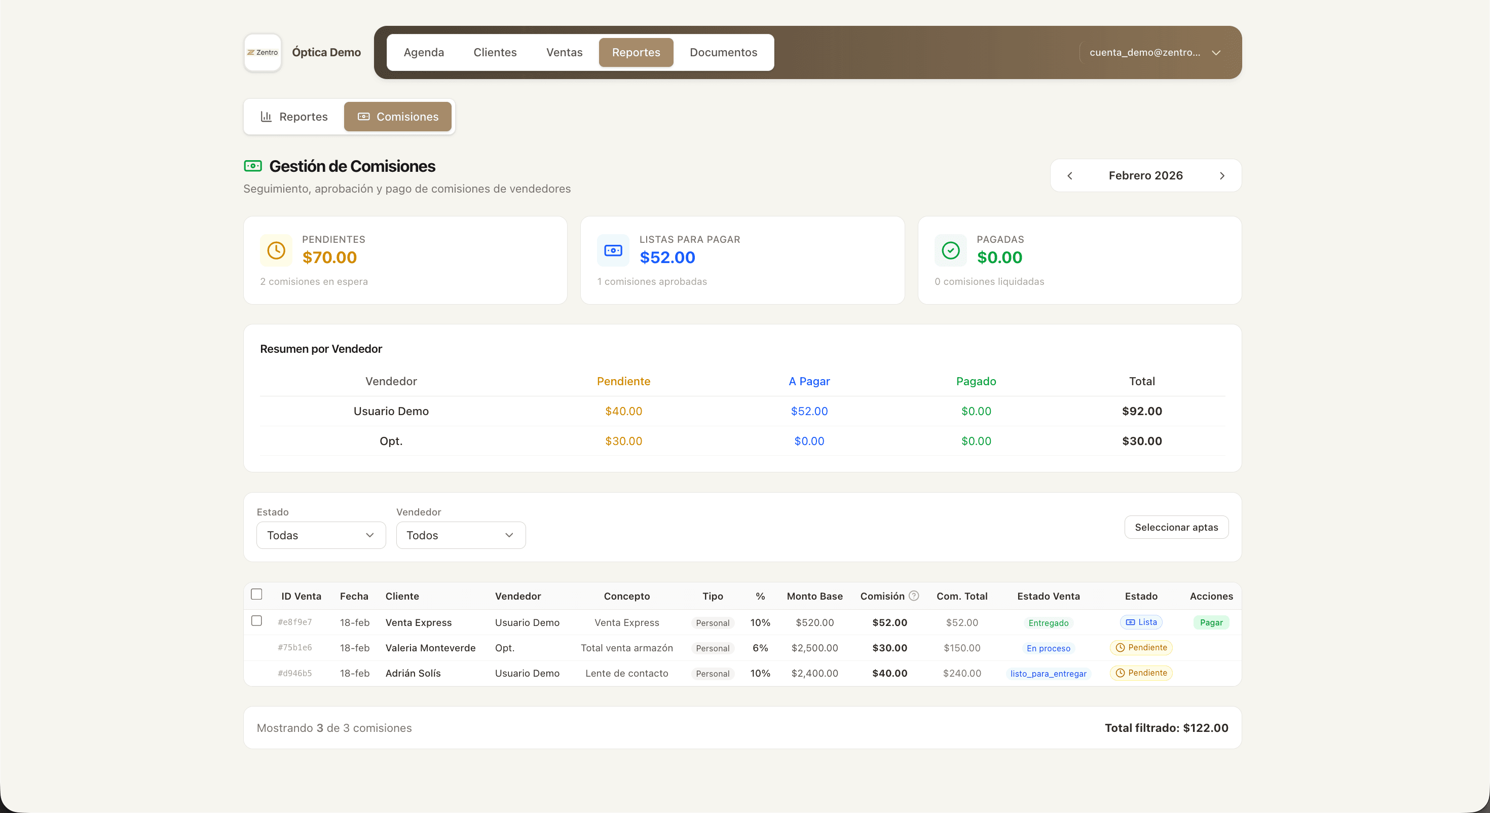Check the checkbox for sale #e8f9e7
Viewport: 1490px width, 813px height.
click(257, 621)
